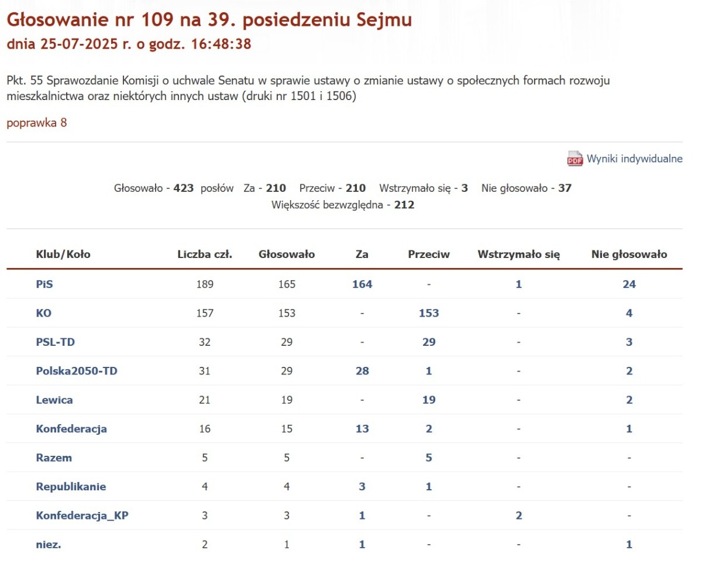Image resolution: width=702 pixels, height=574 pixels.
Task: Open Lewica 19 votes Przeciw
Action: [429, 400]
